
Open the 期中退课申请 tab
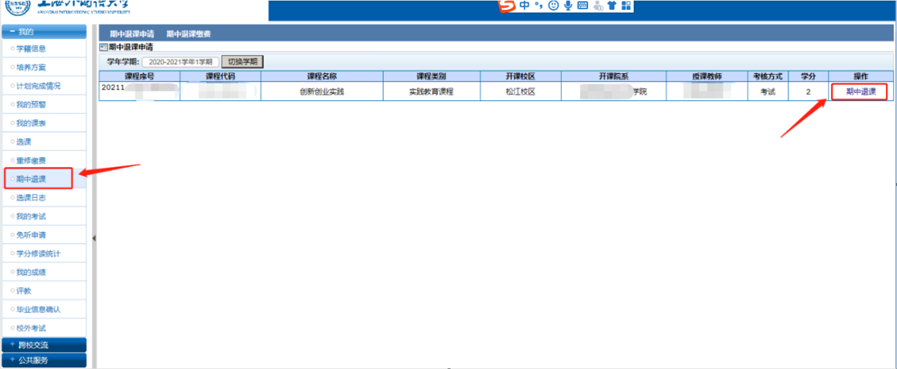click(x=132, y=34)
